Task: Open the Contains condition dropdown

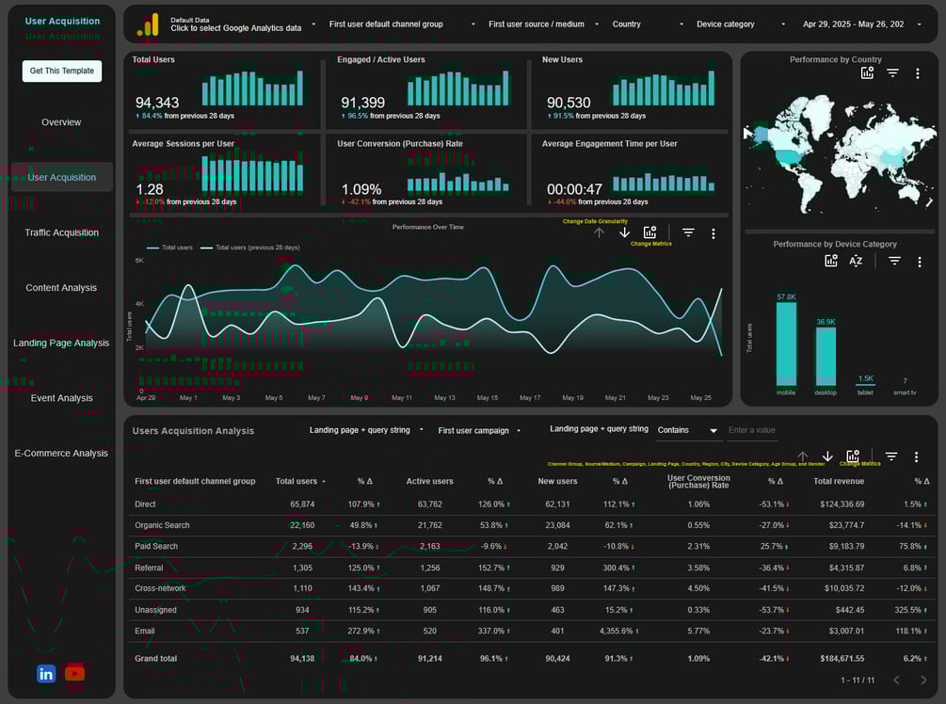Action: click(x=687, y=430)
